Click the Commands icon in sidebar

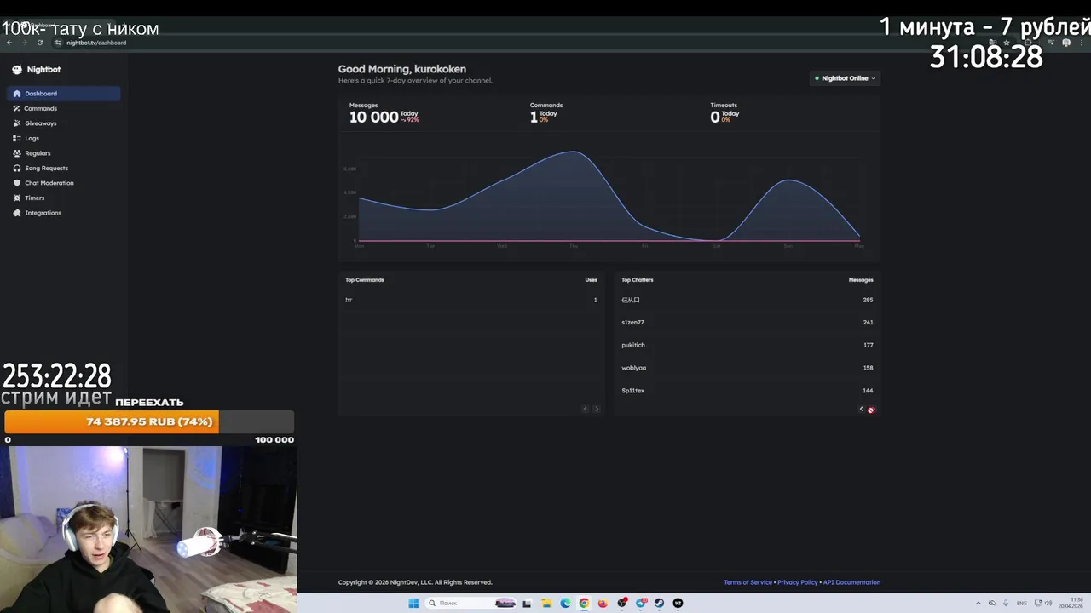pyautogui.click(x=17, y=109)
